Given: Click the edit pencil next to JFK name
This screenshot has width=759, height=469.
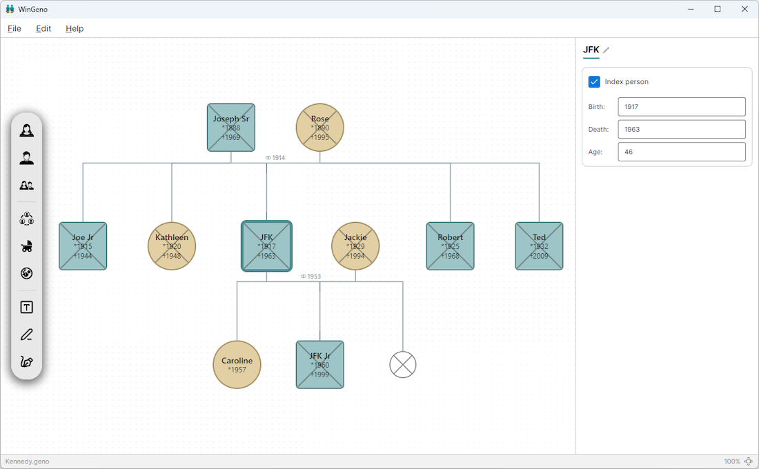Looking at the screenshot, I should tap(606, 50).
